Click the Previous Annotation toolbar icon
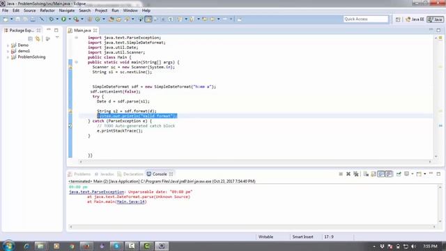The image size is (446, 251). click(x=192, y=20)
